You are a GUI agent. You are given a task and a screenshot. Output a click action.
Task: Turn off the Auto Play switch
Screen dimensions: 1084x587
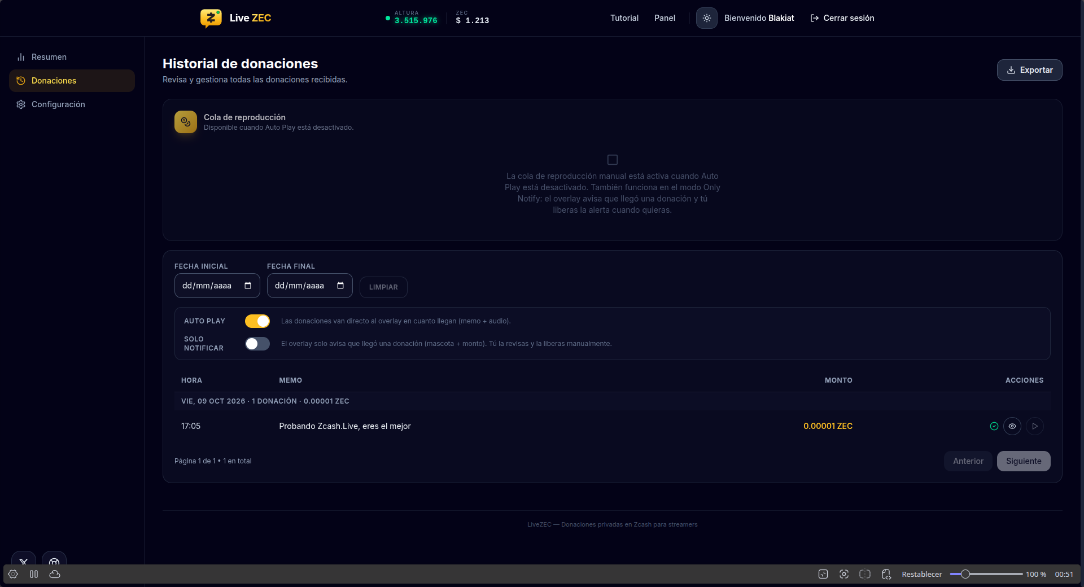tap(257, 321)
